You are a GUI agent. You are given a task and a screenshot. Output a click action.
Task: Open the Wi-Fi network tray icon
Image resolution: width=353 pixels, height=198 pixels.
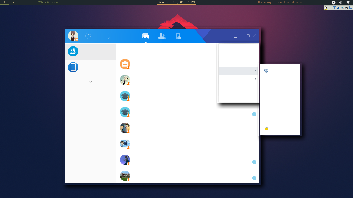coord(348,3)
